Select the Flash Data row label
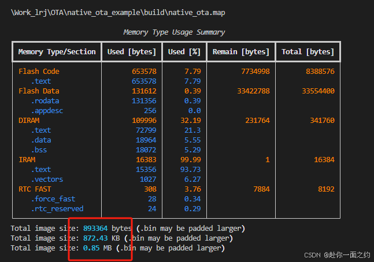This screenshot has height=262, width=374. click(39, 91)
